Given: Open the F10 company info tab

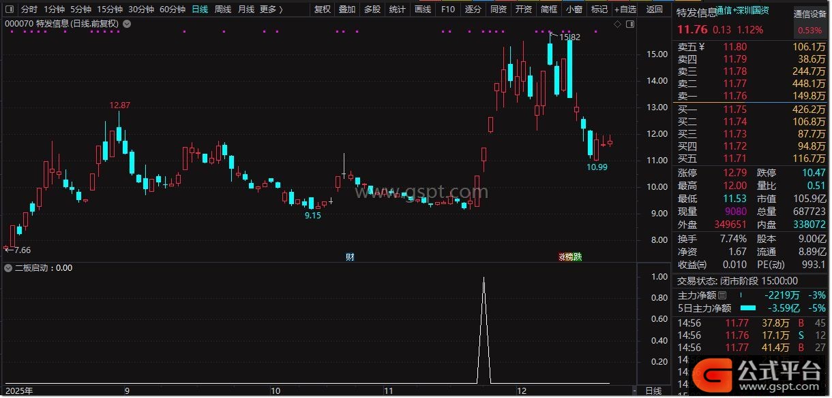Looking at the screenshot, I should (x=447, y=10).
